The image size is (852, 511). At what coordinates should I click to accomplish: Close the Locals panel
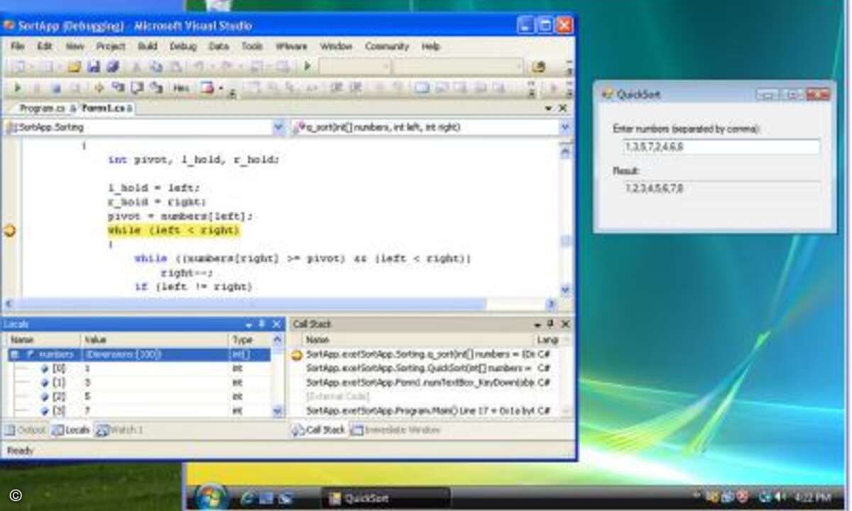tap(276, 324)
